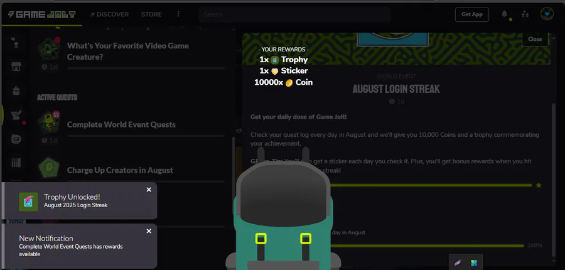The width and height of the screenshot is (565, 270).
Task: Go to the Store tab
Action: pyautogui.click(x=151, y=14)
